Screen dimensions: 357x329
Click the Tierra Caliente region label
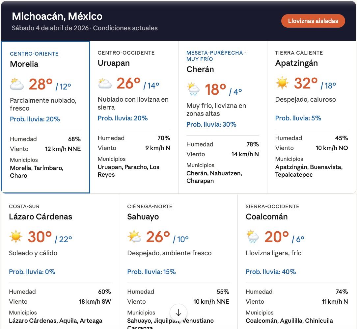pyautogui.click(x=299, y=53)
